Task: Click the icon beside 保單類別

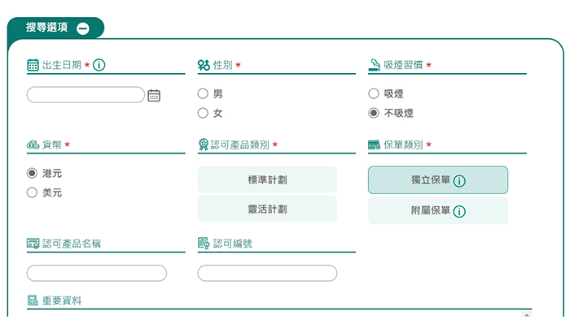Action: tap(374, 145)
